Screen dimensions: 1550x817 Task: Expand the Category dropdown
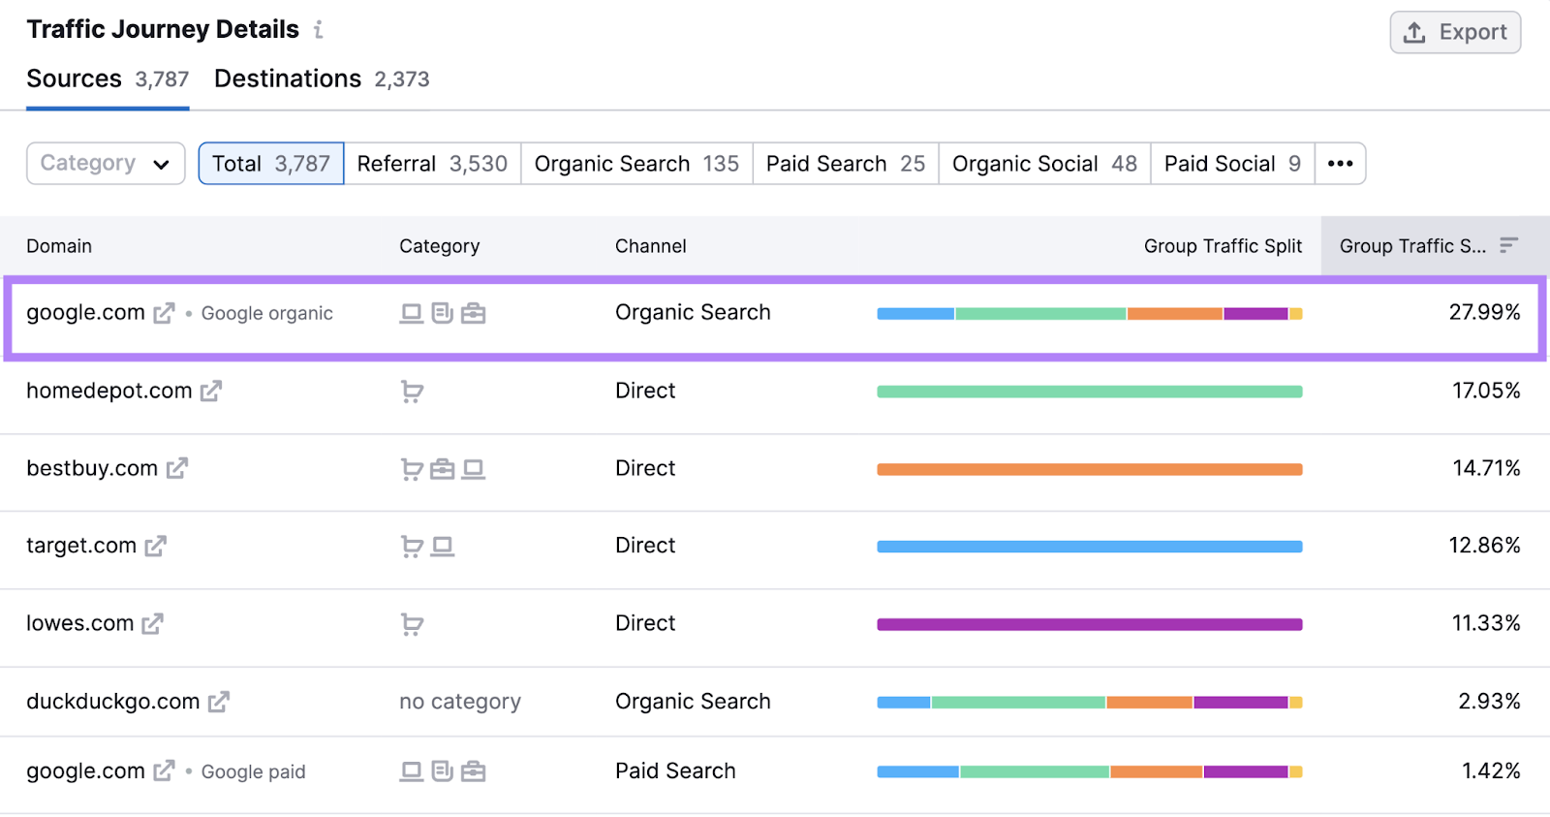tap(106, 164)
